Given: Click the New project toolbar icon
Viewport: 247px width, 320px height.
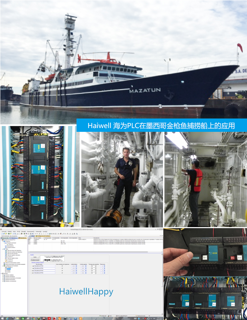Looking at the screenshot, I should click(x=2, y=234).
